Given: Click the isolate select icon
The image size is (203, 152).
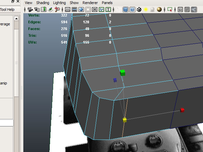Looking at the screenshot, I should (170, 9).
